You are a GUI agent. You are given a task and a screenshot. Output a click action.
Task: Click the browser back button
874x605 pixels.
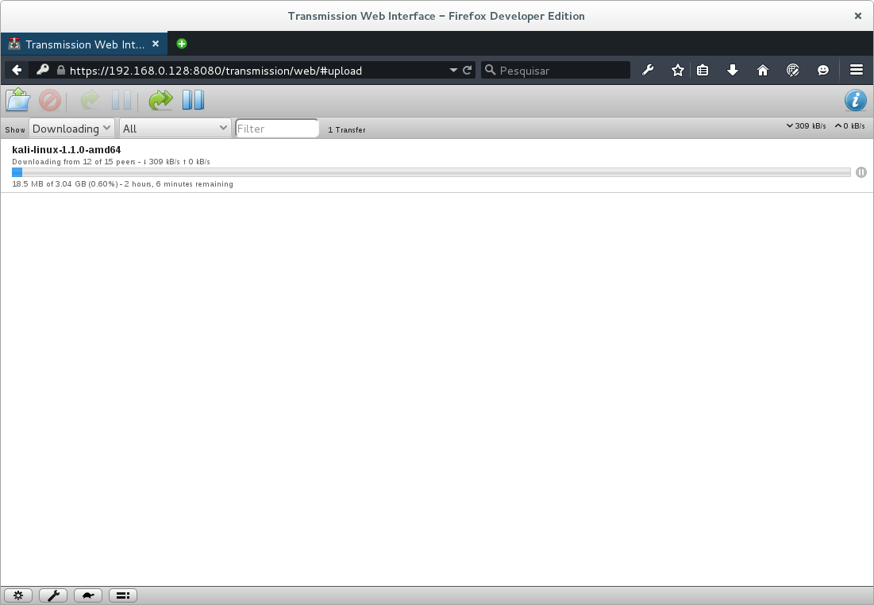17,70
